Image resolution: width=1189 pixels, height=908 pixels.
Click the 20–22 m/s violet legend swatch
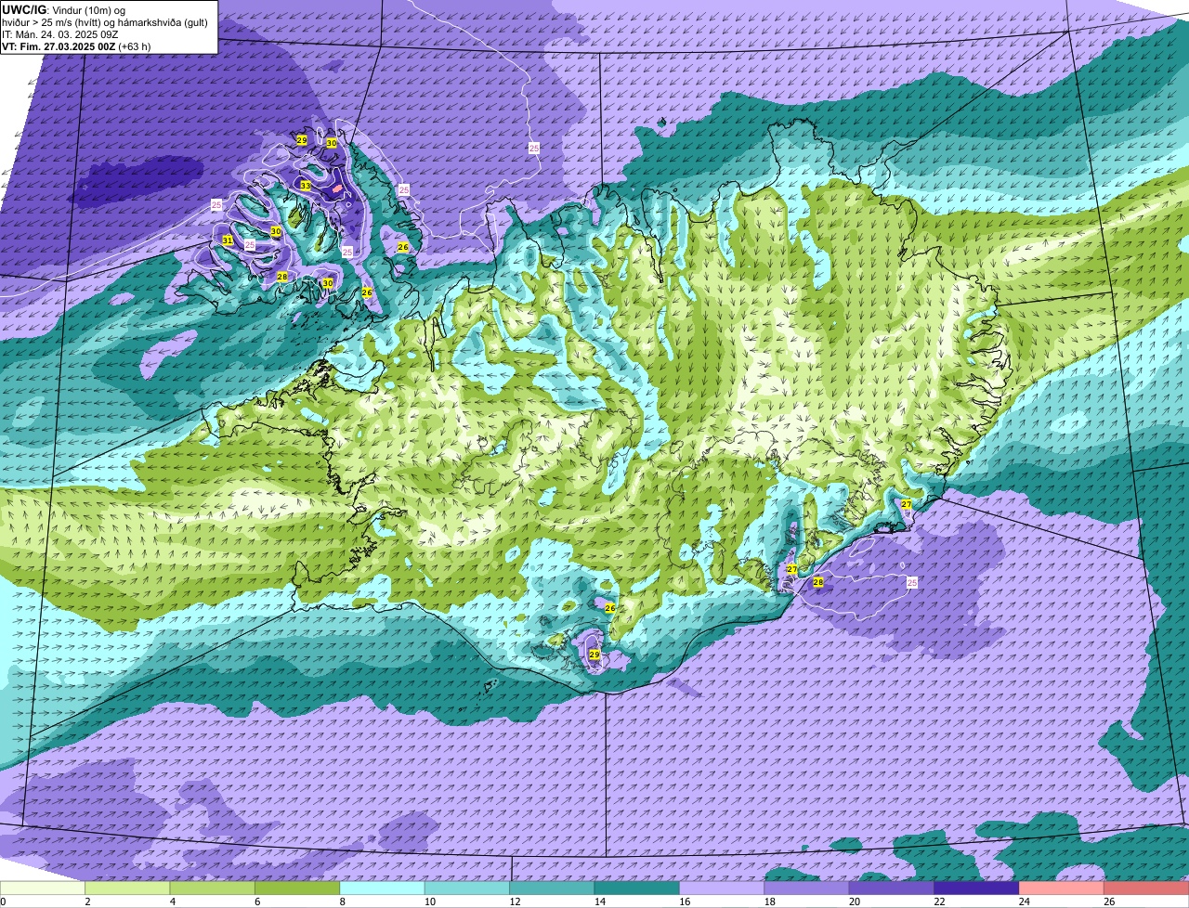coord(892,888)
